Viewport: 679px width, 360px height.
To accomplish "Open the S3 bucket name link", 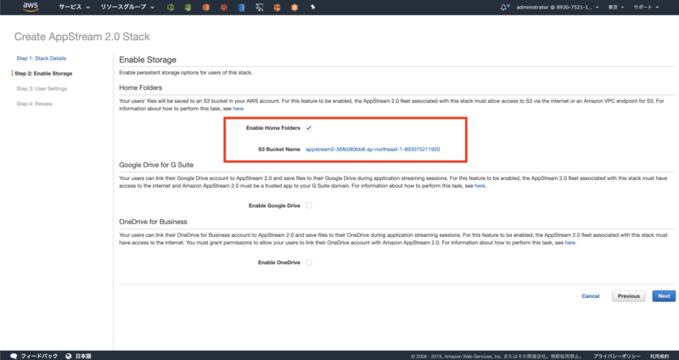I will click(373, 149).
